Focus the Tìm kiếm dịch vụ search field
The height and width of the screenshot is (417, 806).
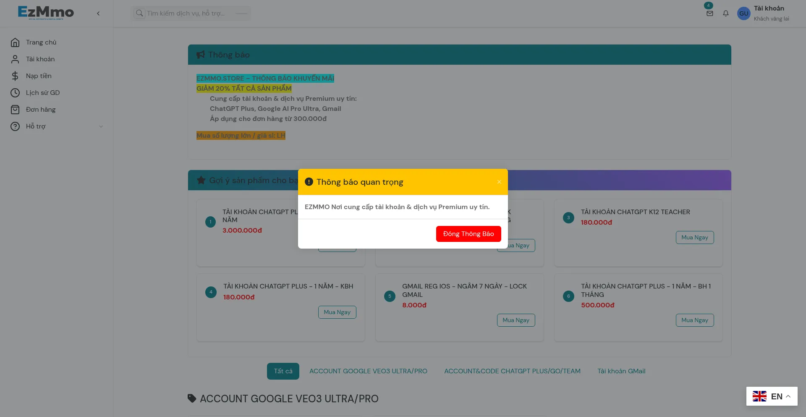click(189, 13)
